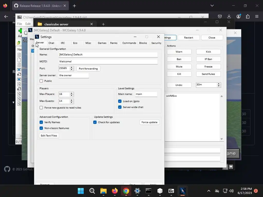Switch to the IRC tab

(x=63, y=43)
